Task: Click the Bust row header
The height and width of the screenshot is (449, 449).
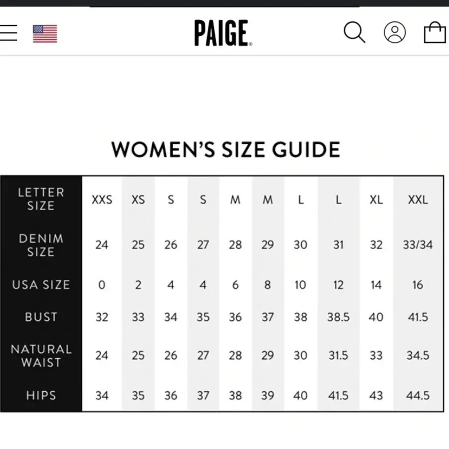Action: [41, 317]
